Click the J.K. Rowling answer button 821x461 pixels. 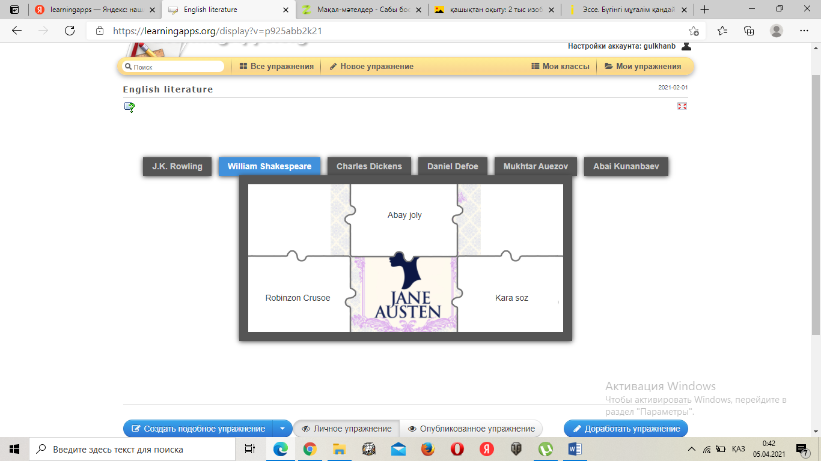point(177,166)
